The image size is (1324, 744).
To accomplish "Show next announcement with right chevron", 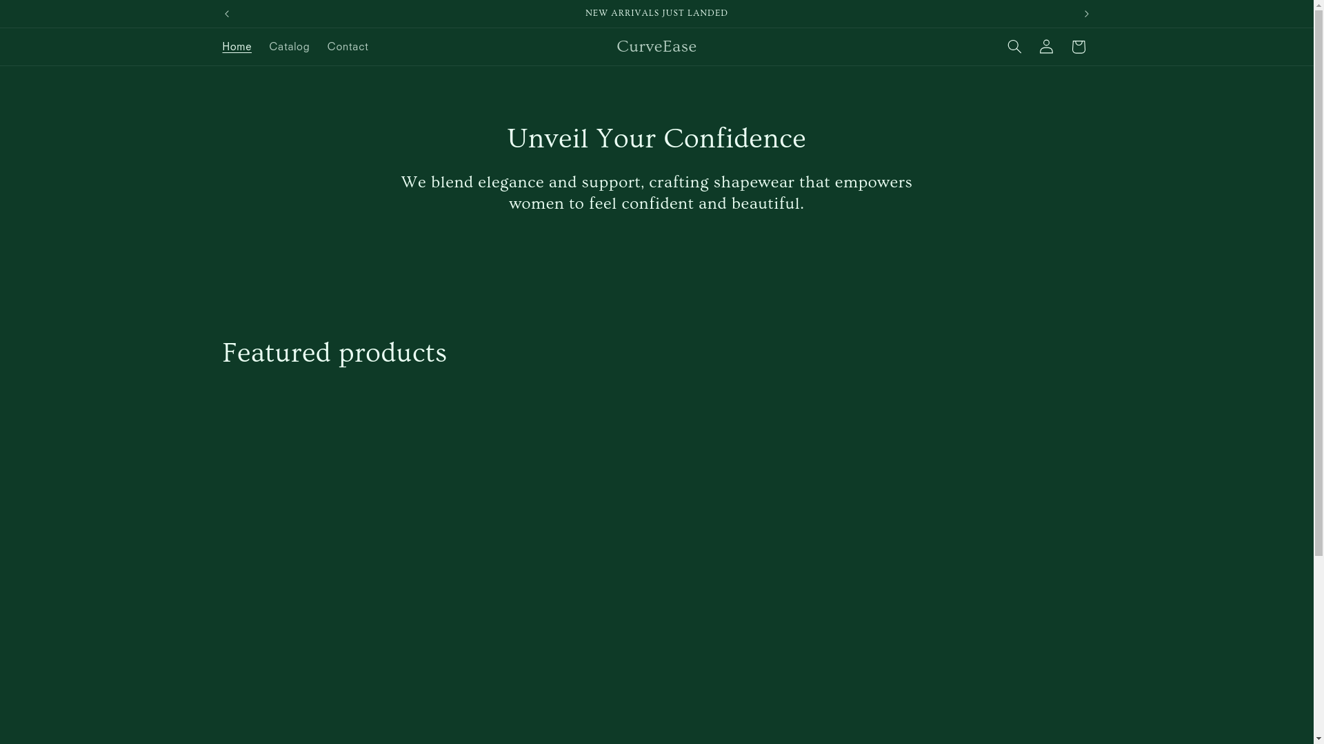I will (1086, 14).
